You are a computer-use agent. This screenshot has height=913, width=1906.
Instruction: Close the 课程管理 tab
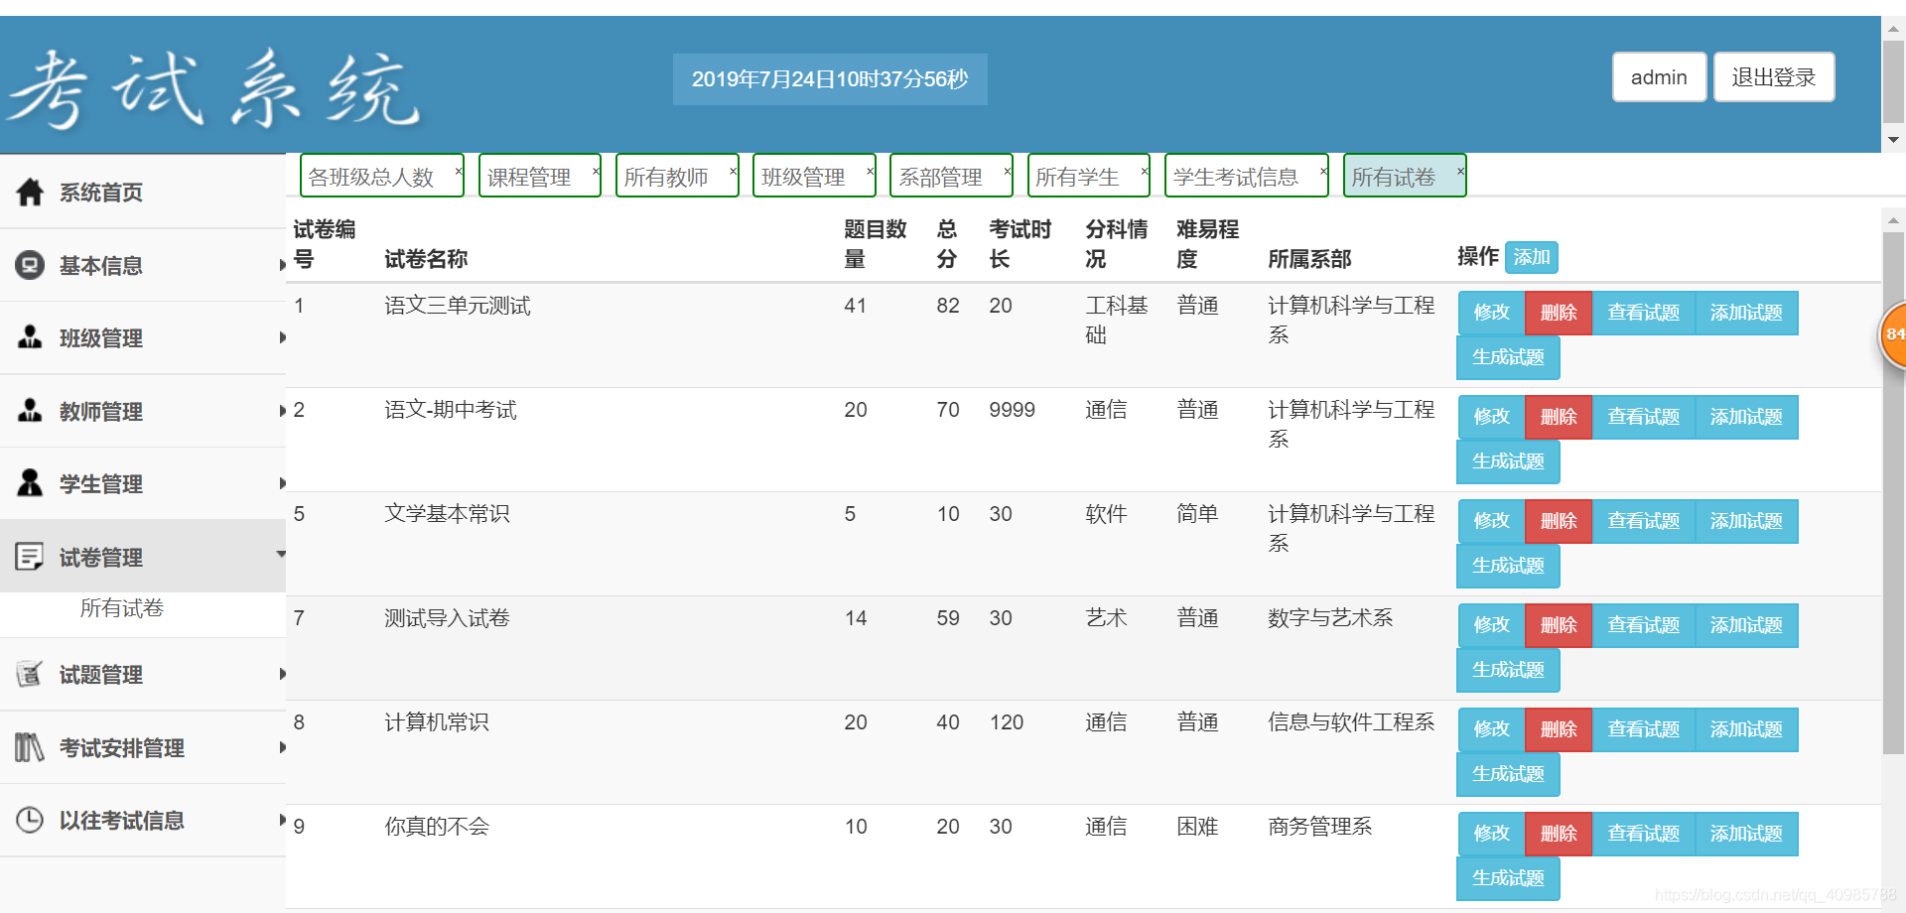(596, 171)
